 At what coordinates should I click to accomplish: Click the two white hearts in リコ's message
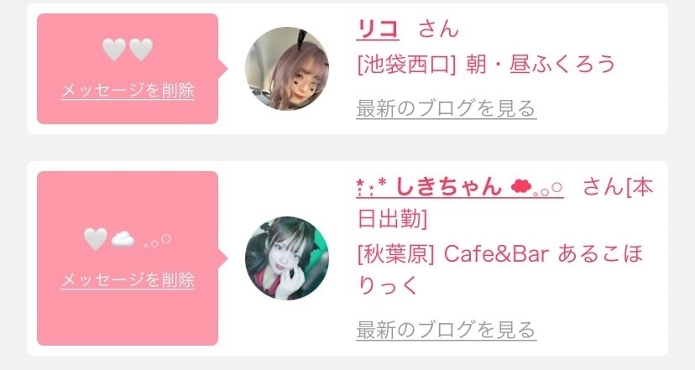point(128,50)
